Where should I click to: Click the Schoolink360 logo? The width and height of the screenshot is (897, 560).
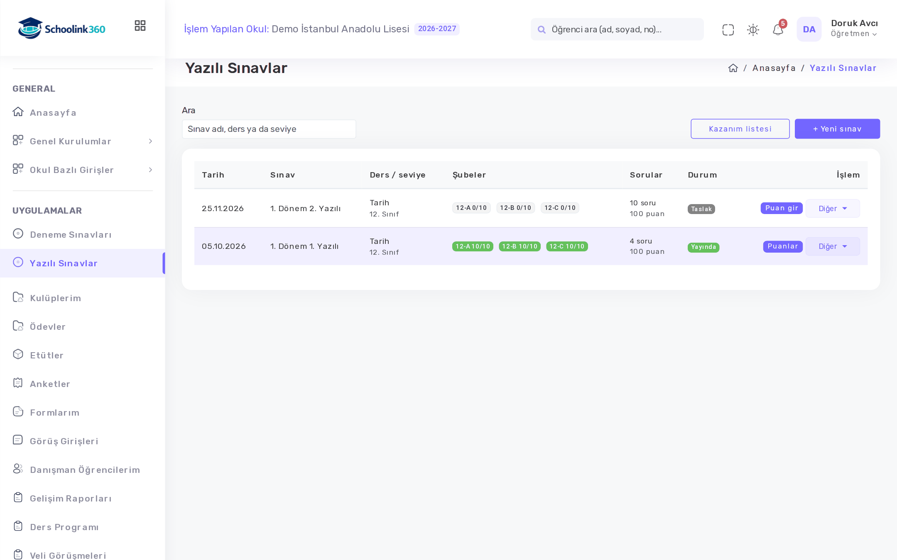62,28
